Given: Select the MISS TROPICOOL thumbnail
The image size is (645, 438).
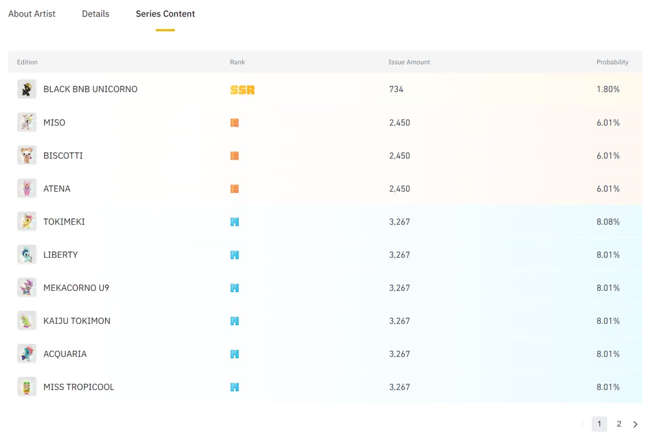Looking at the screenshot, I should (27, 387).
